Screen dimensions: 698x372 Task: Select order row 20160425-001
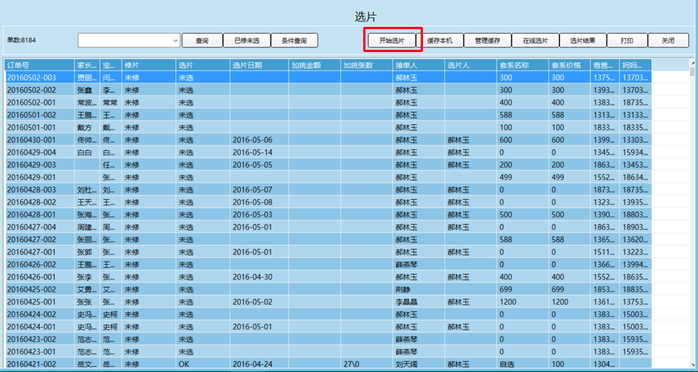(x=328, y=302)
